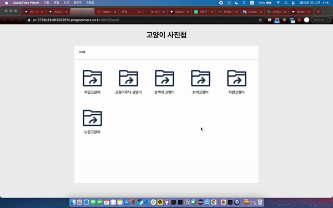This screenshot has height=208, width=333.
Task: Open Trash from the Dock
Action: point(260,202)
